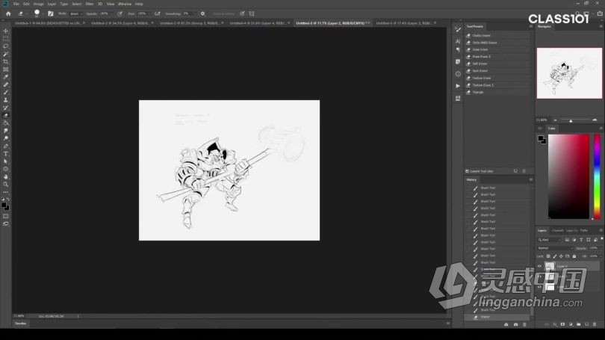Open the Filter menu

(x=90, y=4)
